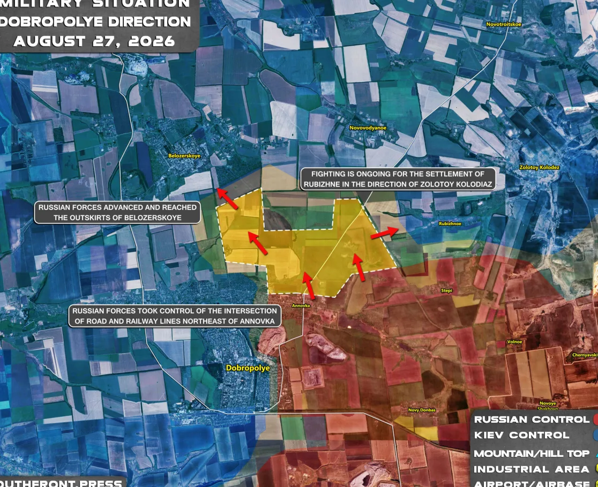The height and width of the screenshot is (487, 598).
Task: Click the Rubizhne fighting ongoing callout box
Action: (398, 179)
